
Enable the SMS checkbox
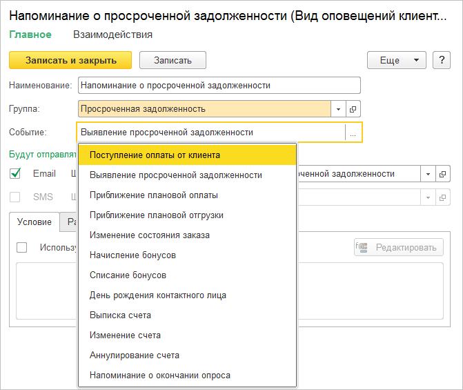pos(16,197)
